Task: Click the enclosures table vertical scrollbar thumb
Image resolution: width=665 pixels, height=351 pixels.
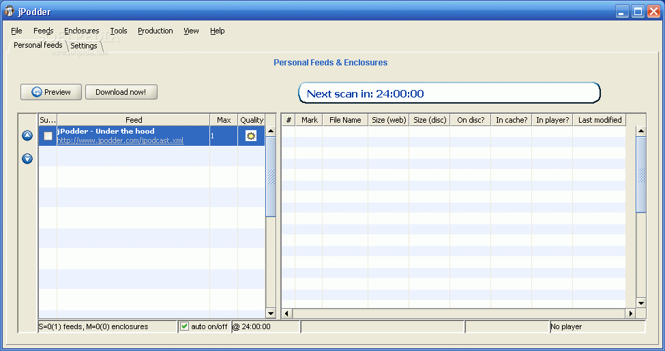Action: 640,174
